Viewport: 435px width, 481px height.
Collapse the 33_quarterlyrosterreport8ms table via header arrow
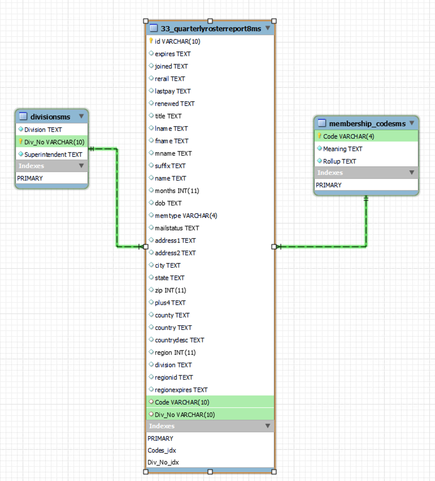point(268,28)
